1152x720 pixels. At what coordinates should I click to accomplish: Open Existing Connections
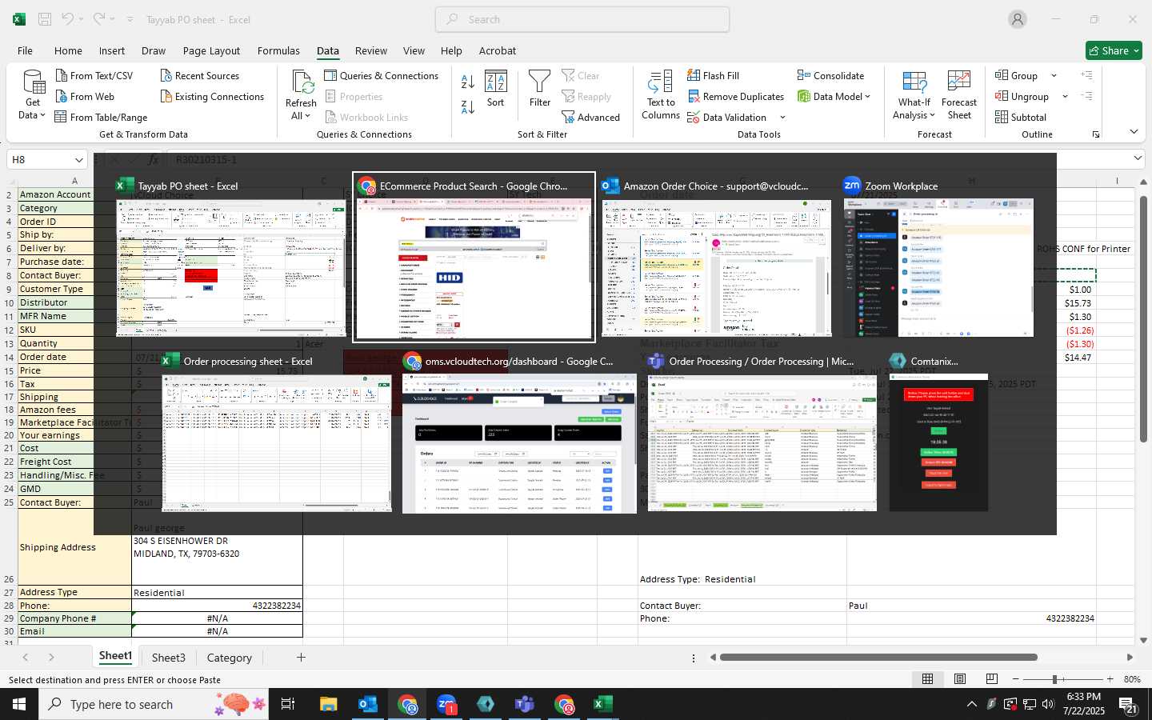pos(212,96)
